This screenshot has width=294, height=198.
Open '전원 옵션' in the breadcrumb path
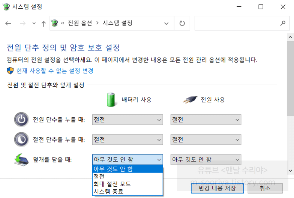[x=80, y=23]
